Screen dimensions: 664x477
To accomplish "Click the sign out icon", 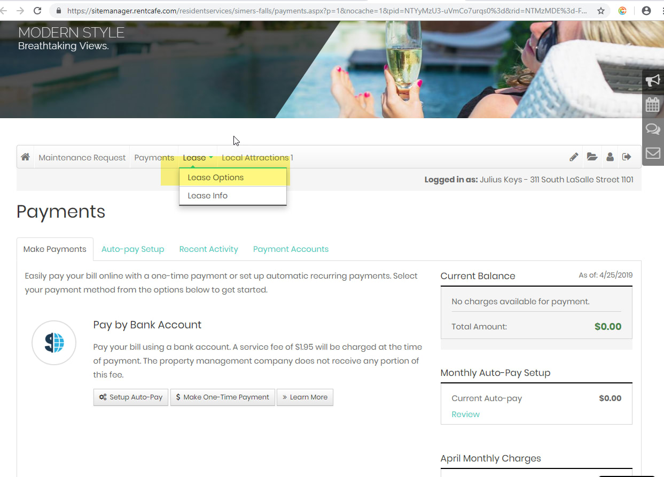I will [x=627, y=157].
